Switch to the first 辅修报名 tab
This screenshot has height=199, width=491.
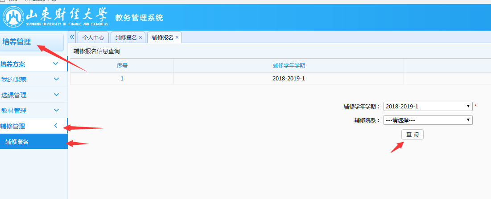(x=125, y=38)
